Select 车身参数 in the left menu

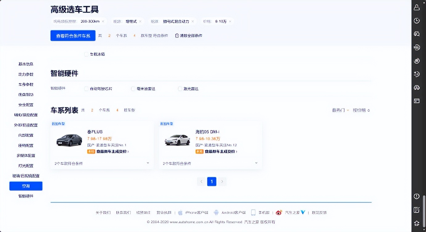pos(26,85)
